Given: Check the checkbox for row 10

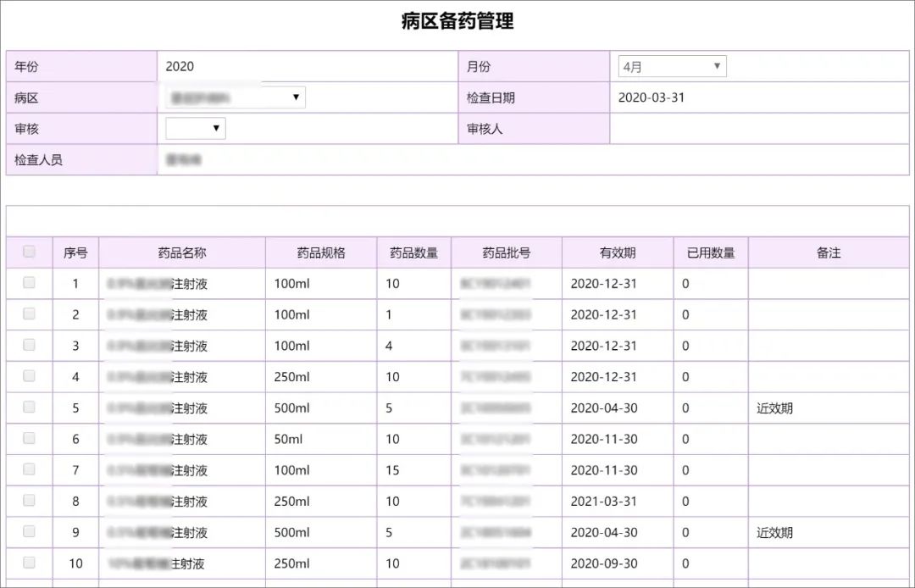Looking at the screenshot, I should tap(29, 563).
